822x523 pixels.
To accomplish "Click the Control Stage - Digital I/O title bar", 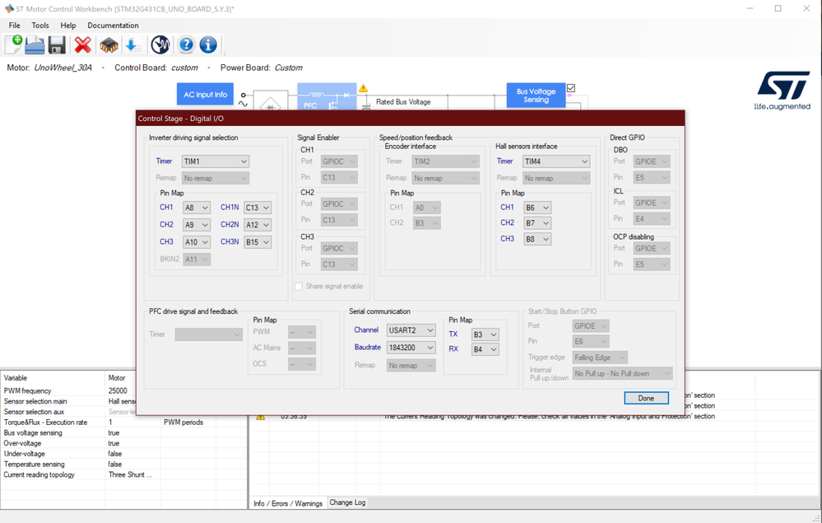I will pos(410,119).
